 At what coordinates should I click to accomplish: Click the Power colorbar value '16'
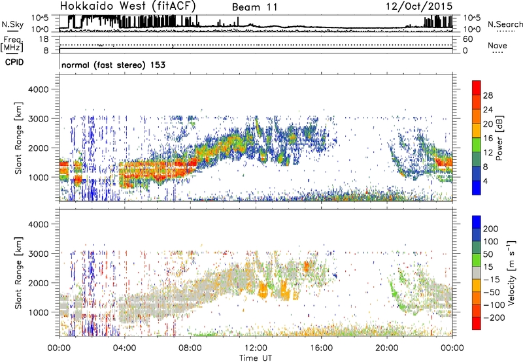click(488, 139)
